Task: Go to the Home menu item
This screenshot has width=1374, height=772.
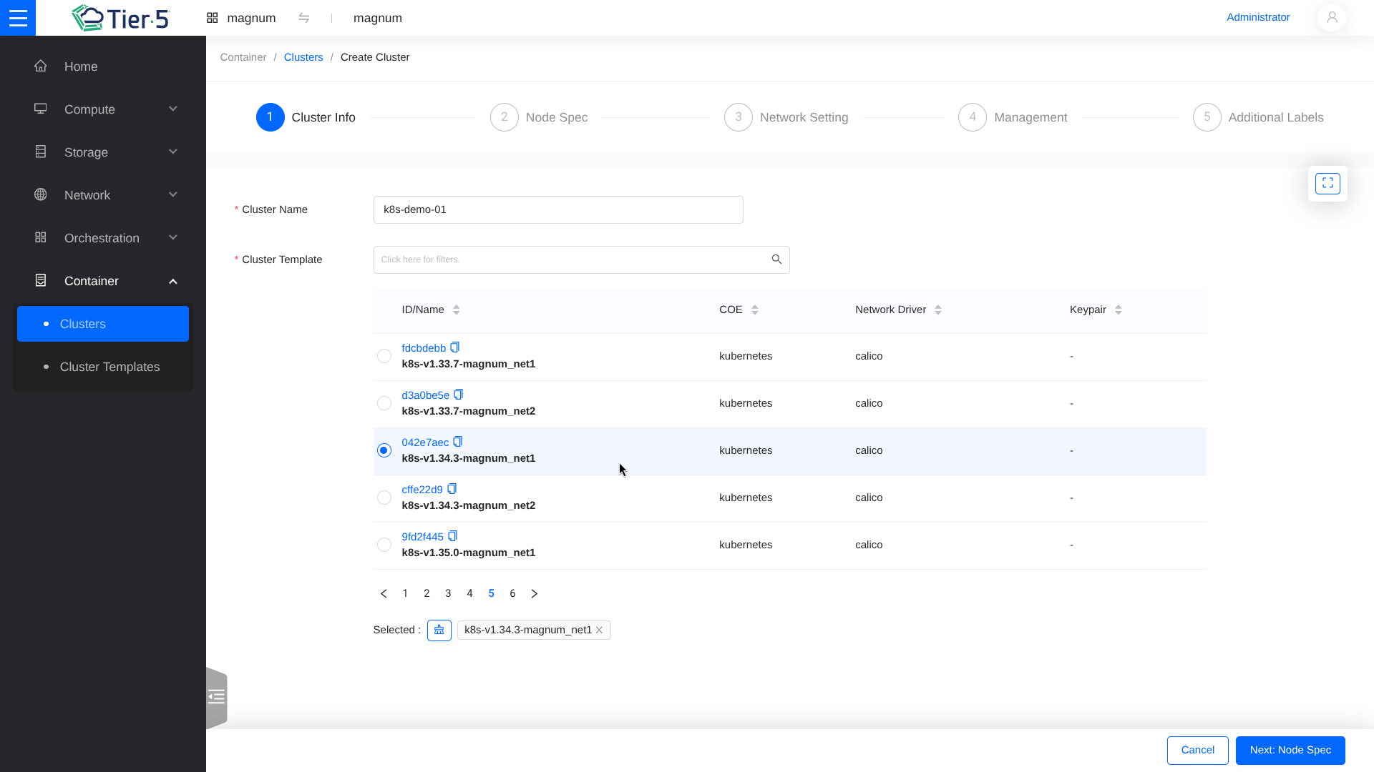Action: pyautogui.click(x=81, y=66)
